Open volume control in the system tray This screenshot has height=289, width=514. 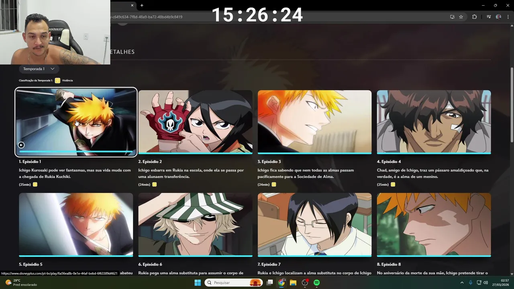tap(486, 283)
